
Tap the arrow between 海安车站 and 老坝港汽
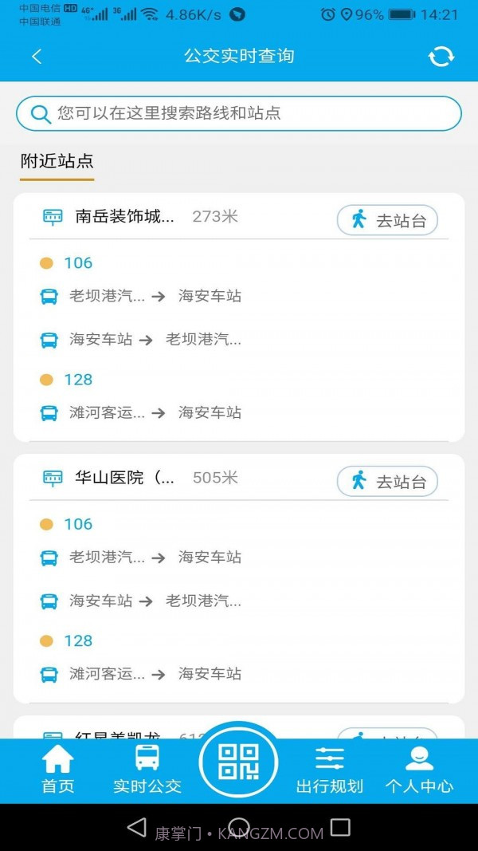click(146, 340)
